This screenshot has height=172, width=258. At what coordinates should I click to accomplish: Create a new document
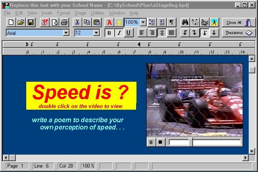[x=11, y=22]
